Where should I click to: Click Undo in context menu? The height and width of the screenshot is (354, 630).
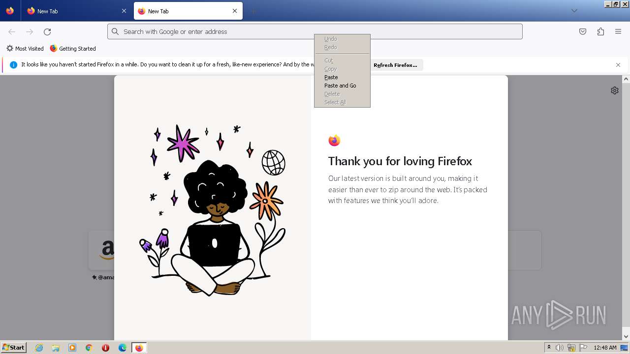342,39
